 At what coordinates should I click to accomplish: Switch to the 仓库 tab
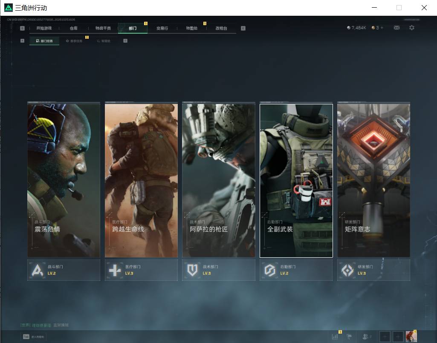tap(74, 28)
